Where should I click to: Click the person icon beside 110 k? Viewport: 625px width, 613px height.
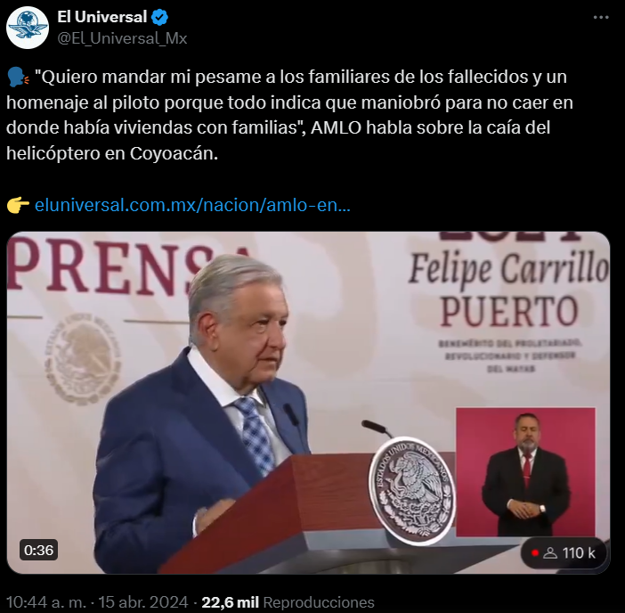pyautogui.click(x=550, y=552)
